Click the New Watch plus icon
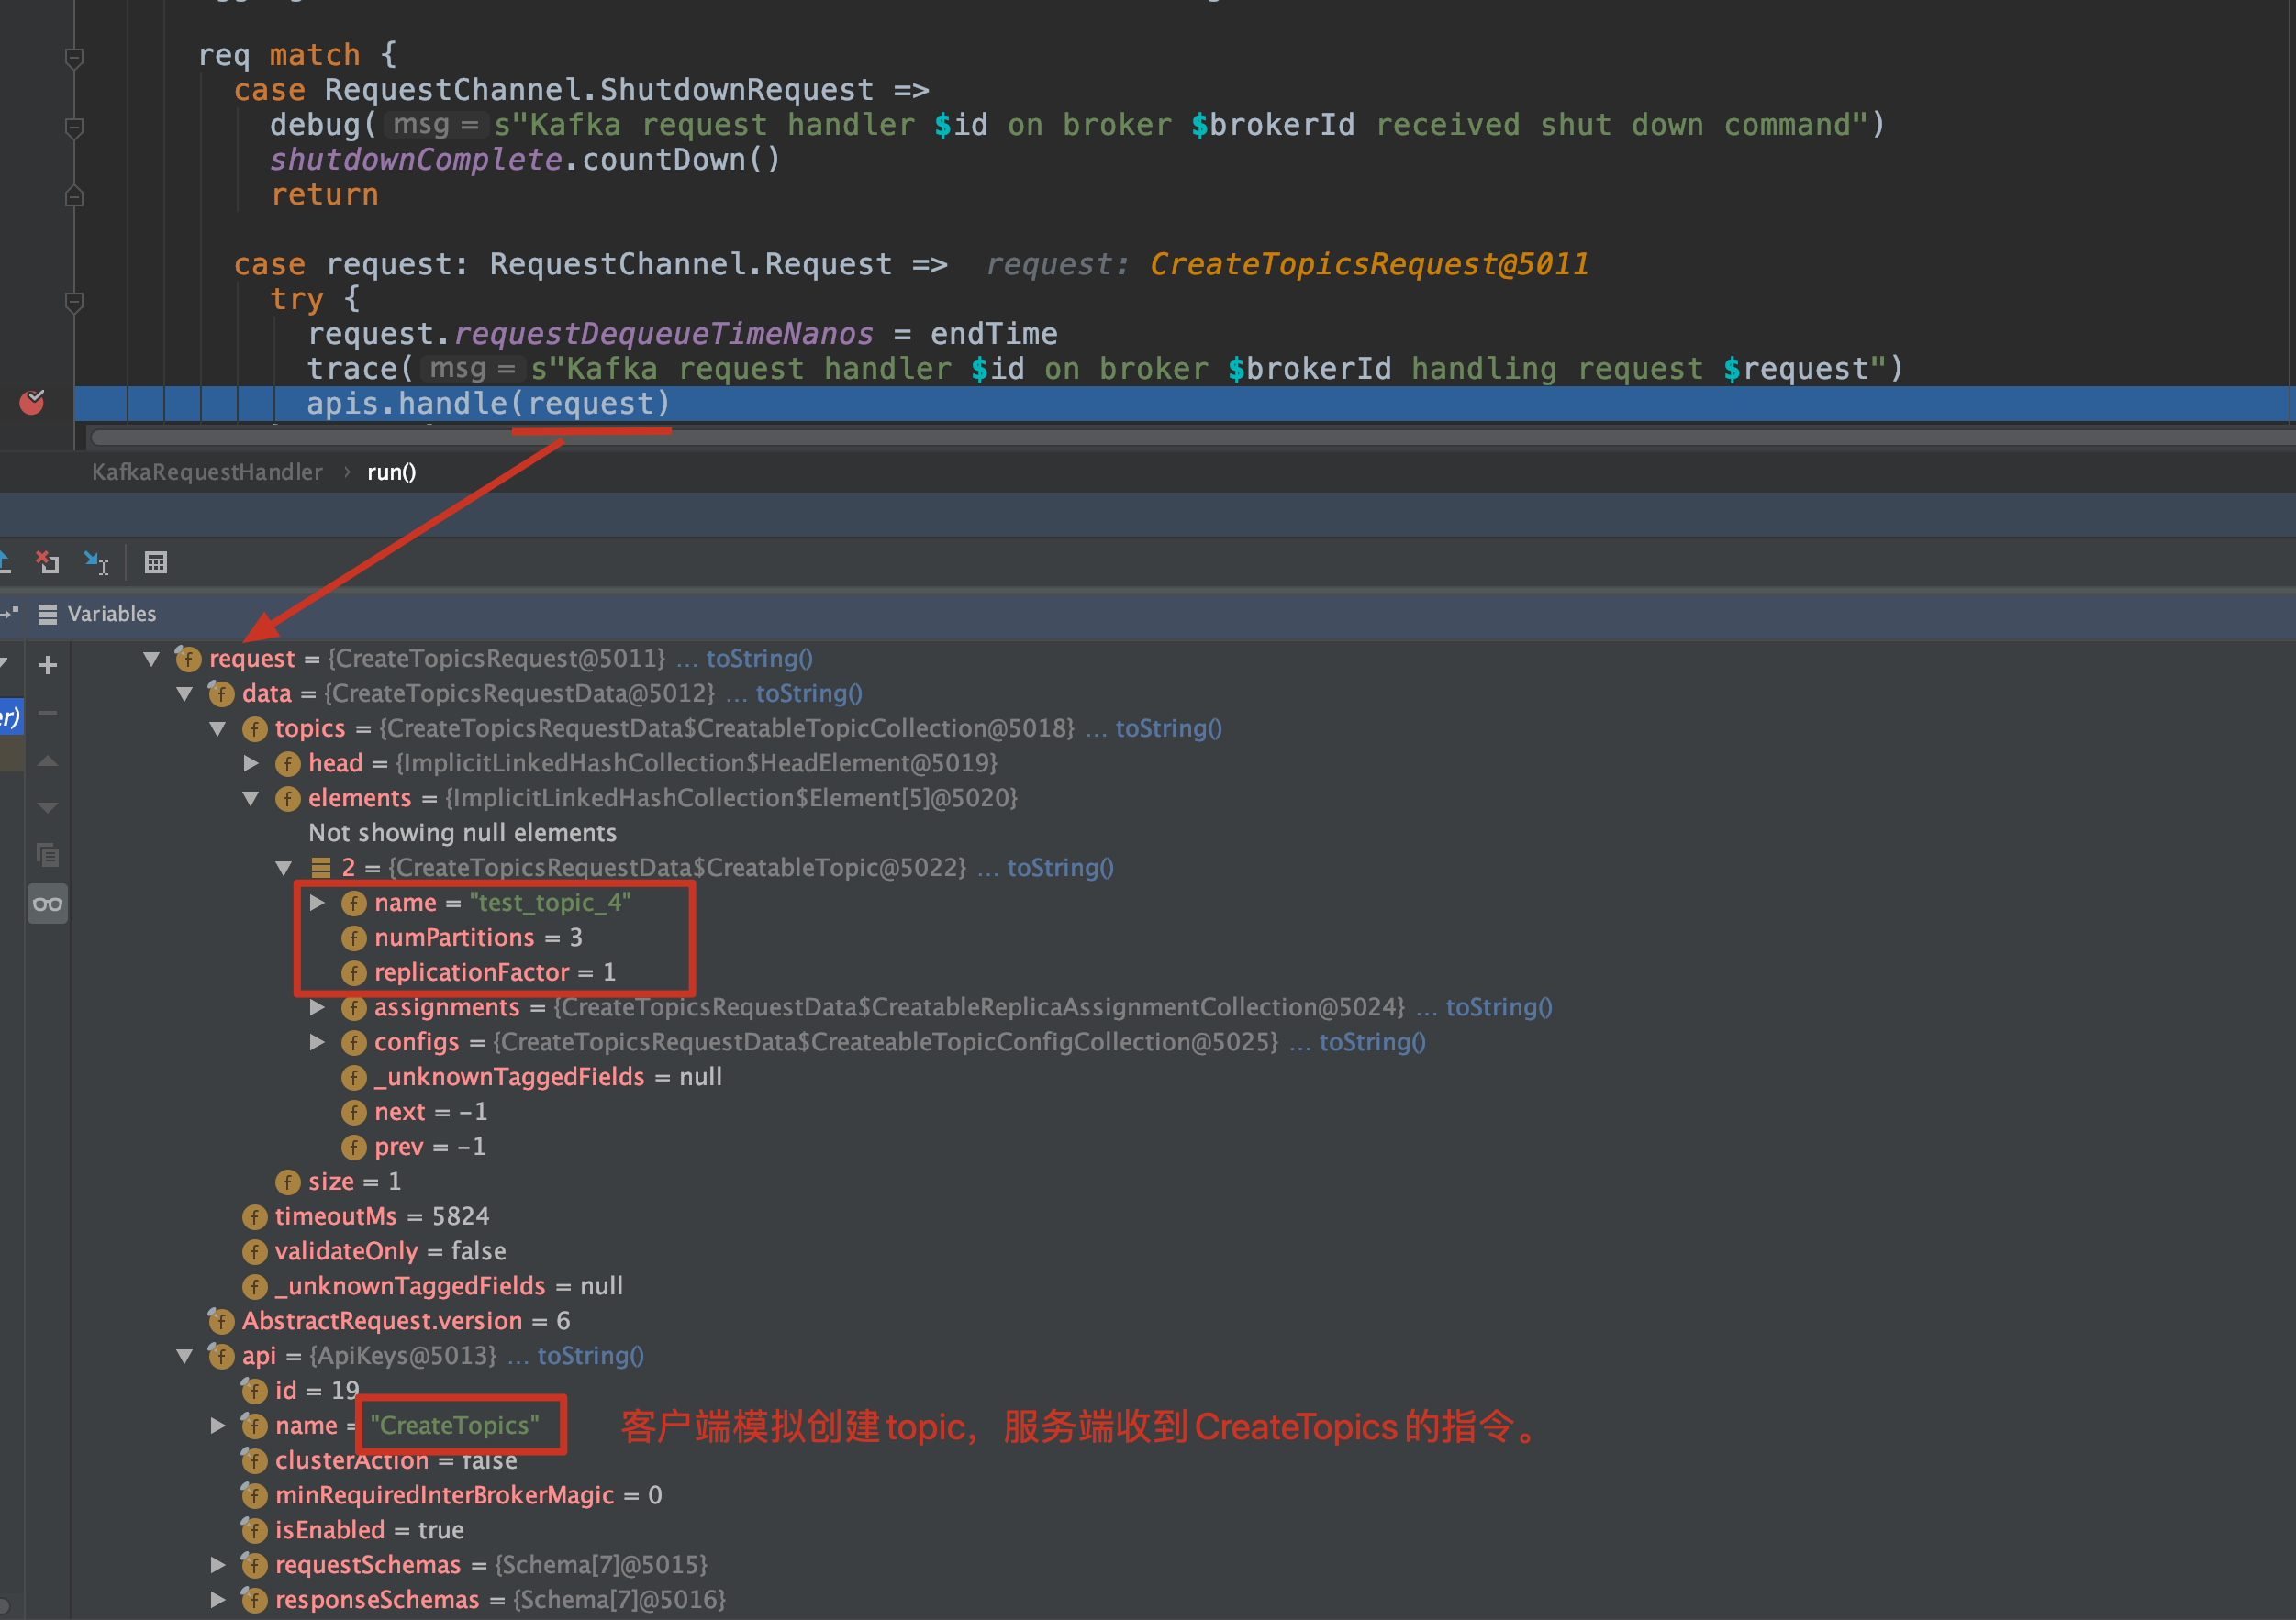 pos(47,666)
